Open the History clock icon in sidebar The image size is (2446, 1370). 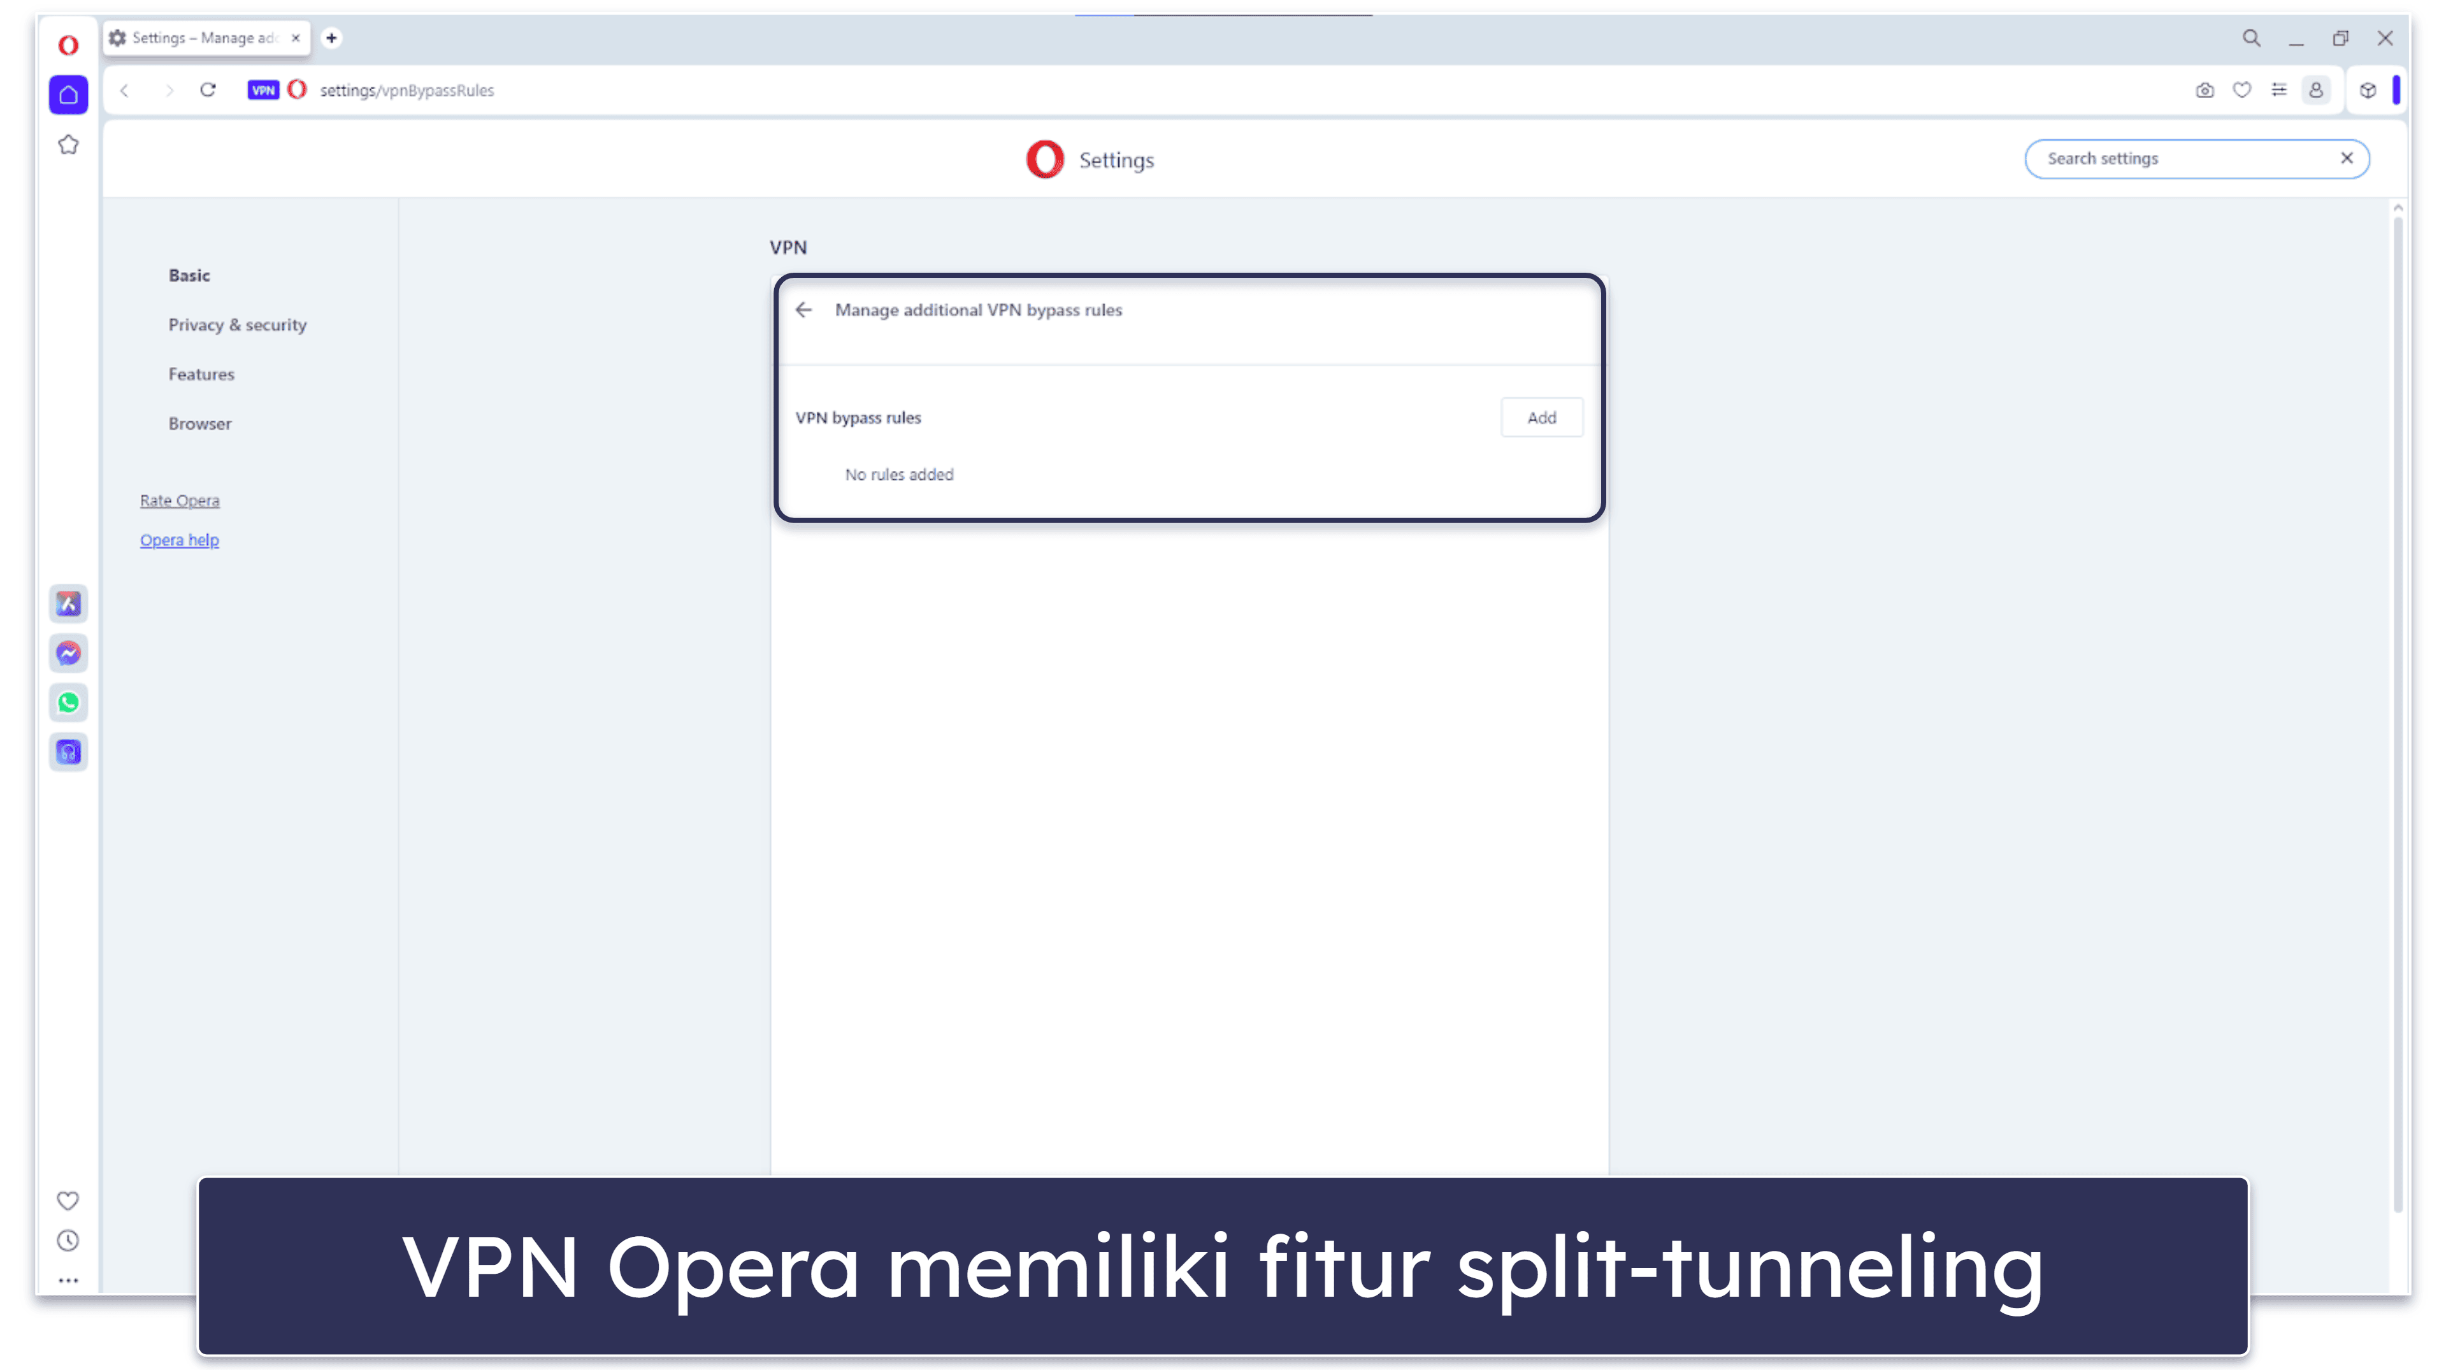pos(68,1240)
